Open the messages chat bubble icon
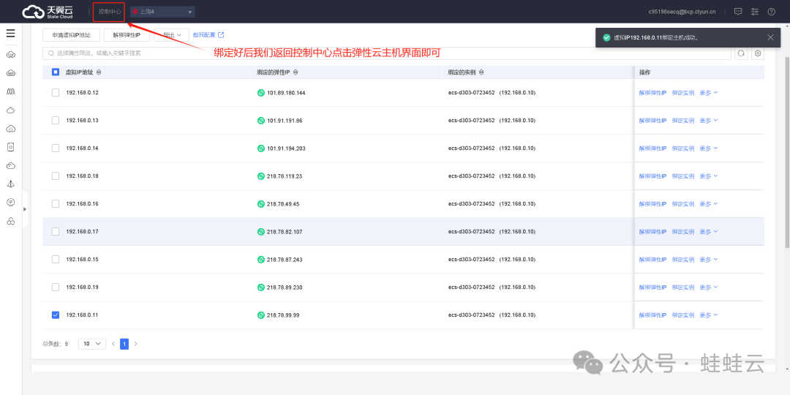 tap(737, 11)
